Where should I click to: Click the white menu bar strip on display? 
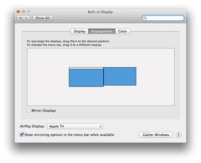(x=86, y=68)
